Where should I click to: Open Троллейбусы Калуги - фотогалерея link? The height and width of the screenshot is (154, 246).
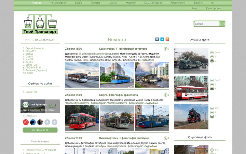85,103
